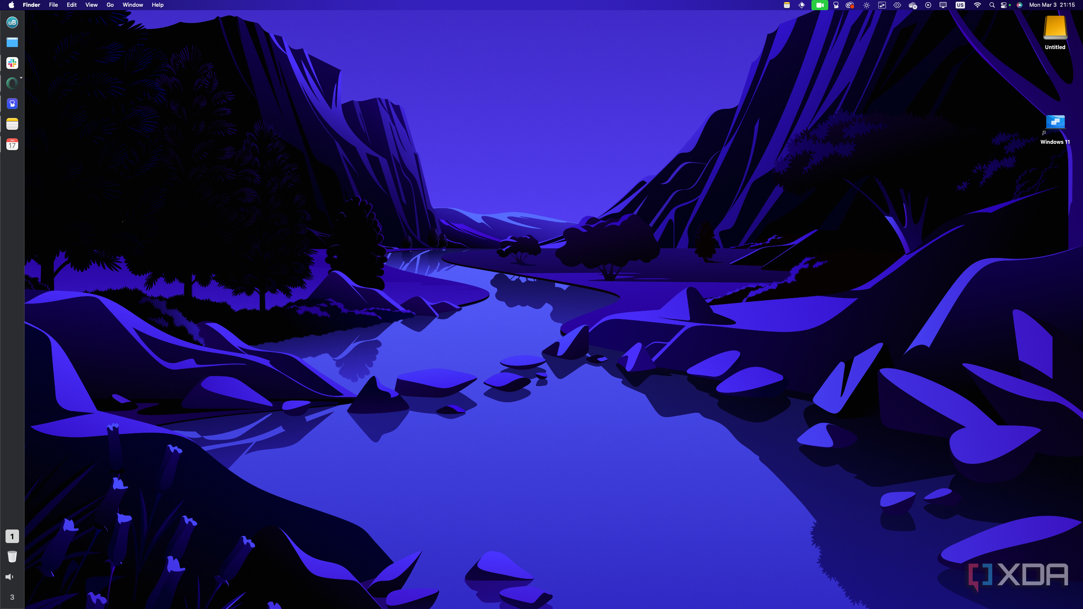Open the blue chat-bubble app in sidebar dock
This screenshot has width=1083, height=609.
pos(12,104)
